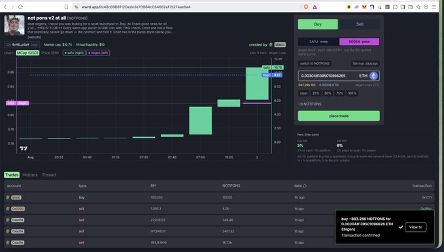Open the grey square extension icon
The image size is (444, 252).
point(387,7)
